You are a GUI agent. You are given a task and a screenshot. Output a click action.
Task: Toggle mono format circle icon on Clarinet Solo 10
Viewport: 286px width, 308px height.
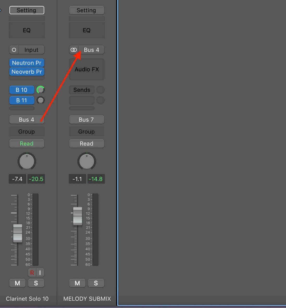point(14,50)
